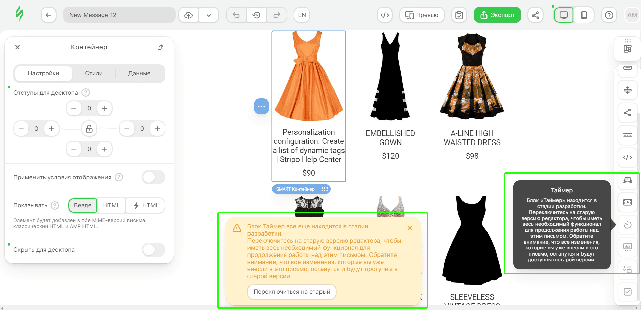Toggle Скрыть для десктопа switch
This screenshot has height=310, width=641.
[153, 250]
